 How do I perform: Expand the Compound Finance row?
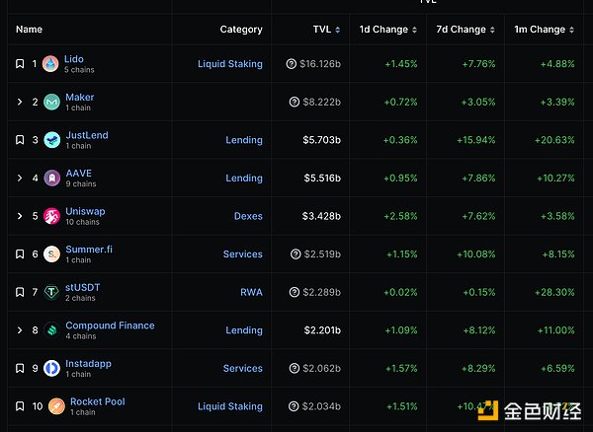click(x=20, y=330)
